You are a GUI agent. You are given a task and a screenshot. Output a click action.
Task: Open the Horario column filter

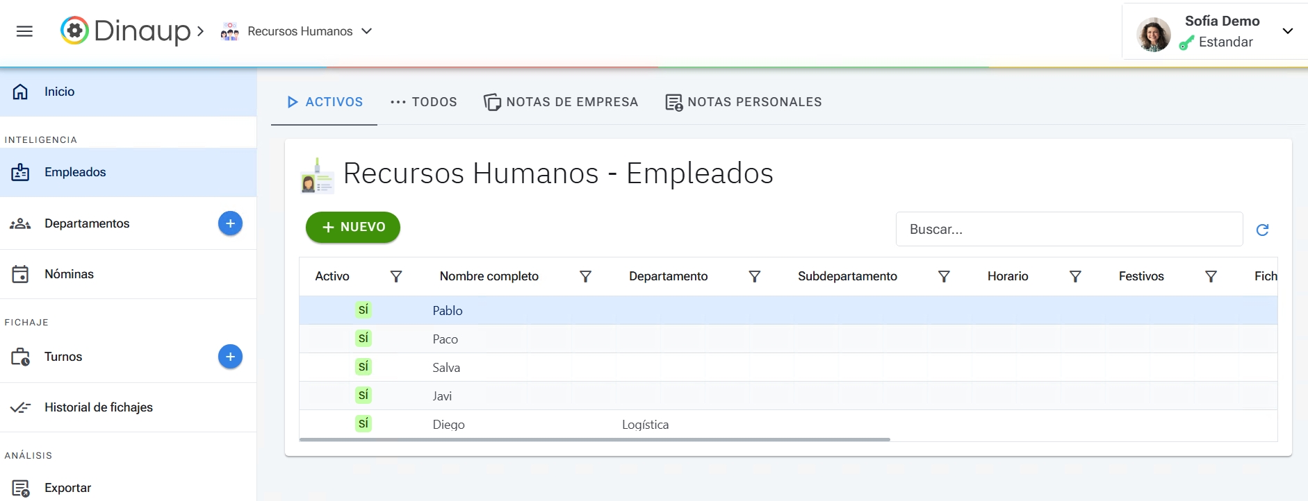pos(1074,276)
